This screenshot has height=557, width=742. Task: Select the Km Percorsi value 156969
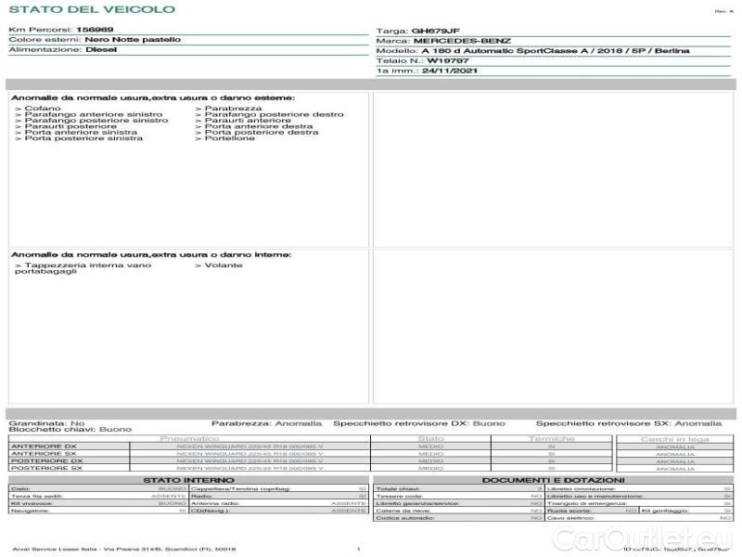coord(95,30)
